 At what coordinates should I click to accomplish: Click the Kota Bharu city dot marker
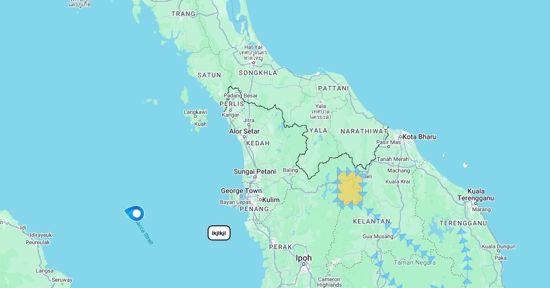pos(400,137)
